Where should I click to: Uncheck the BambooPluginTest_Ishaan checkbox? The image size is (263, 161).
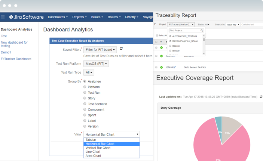[170, 41]
